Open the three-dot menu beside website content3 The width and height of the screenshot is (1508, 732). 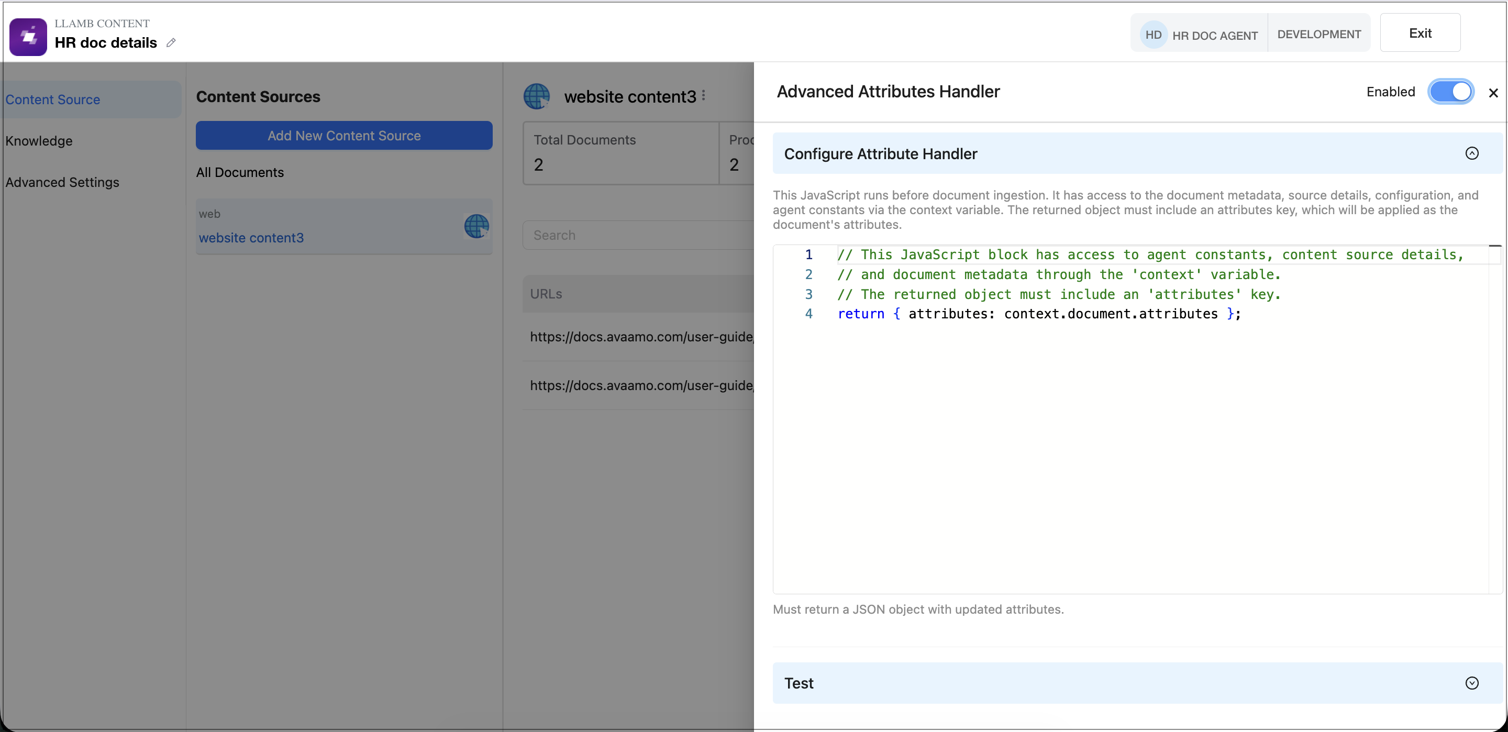[x=703, y=95]
